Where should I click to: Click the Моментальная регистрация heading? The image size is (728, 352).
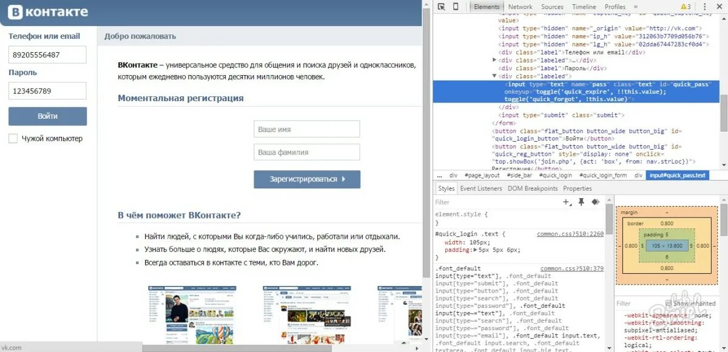pos(181,98)
